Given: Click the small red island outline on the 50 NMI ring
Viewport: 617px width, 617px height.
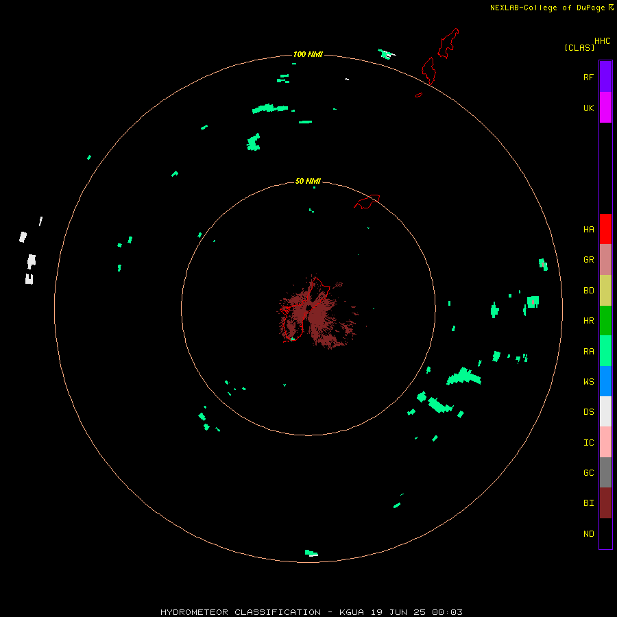Looking at the screenshot, I should pos(367,202).
